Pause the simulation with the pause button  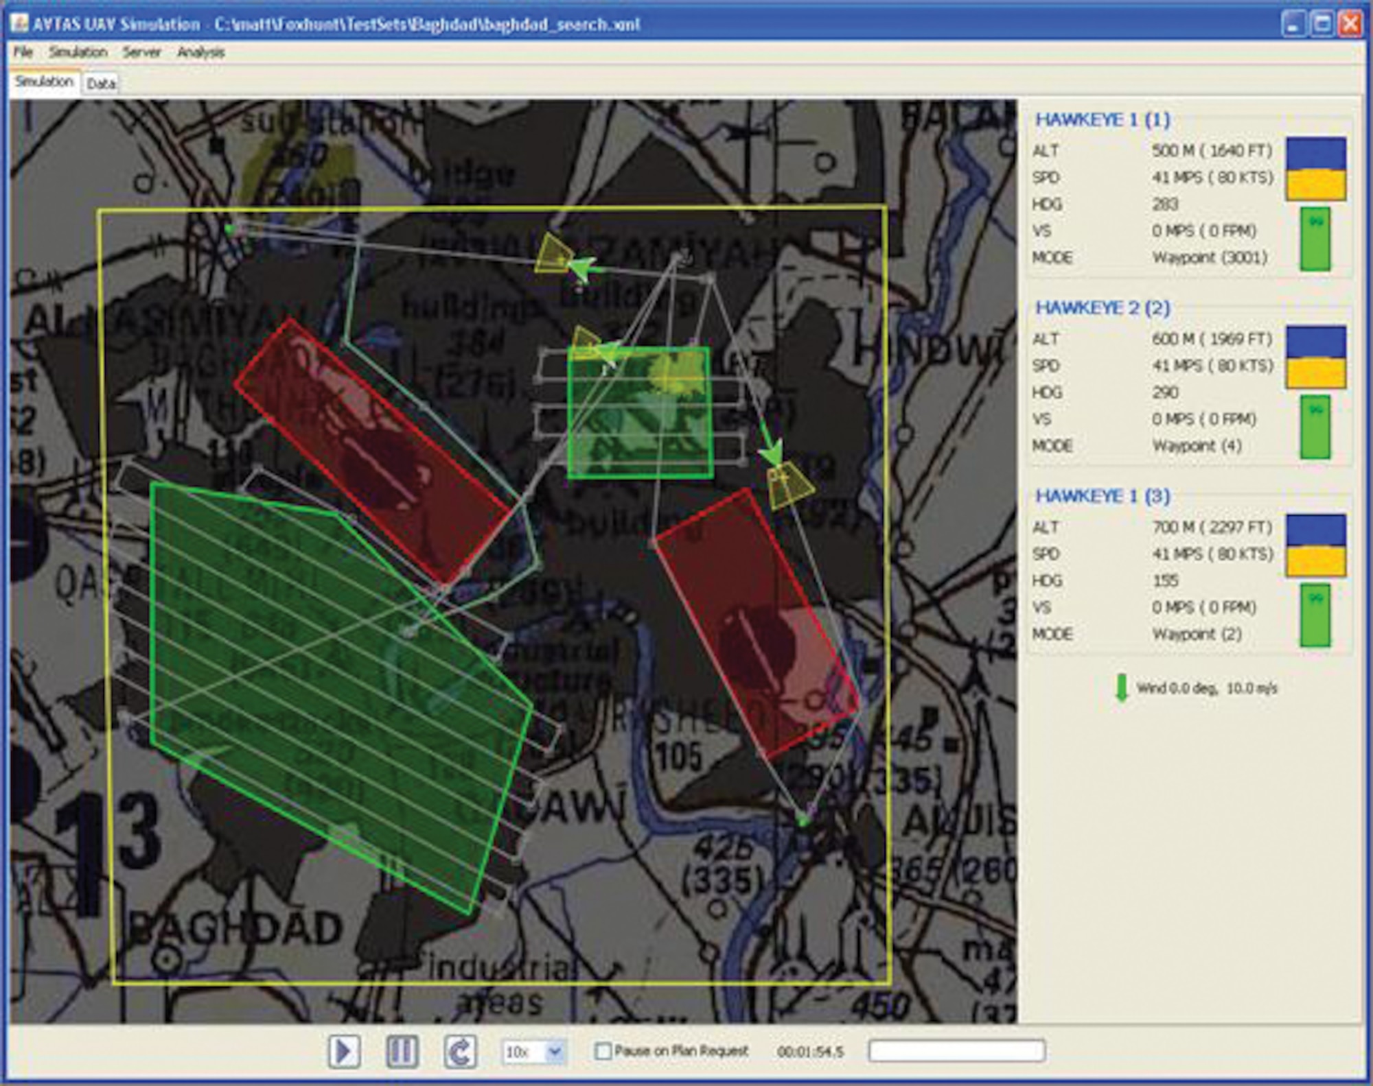pos(402,1051)
